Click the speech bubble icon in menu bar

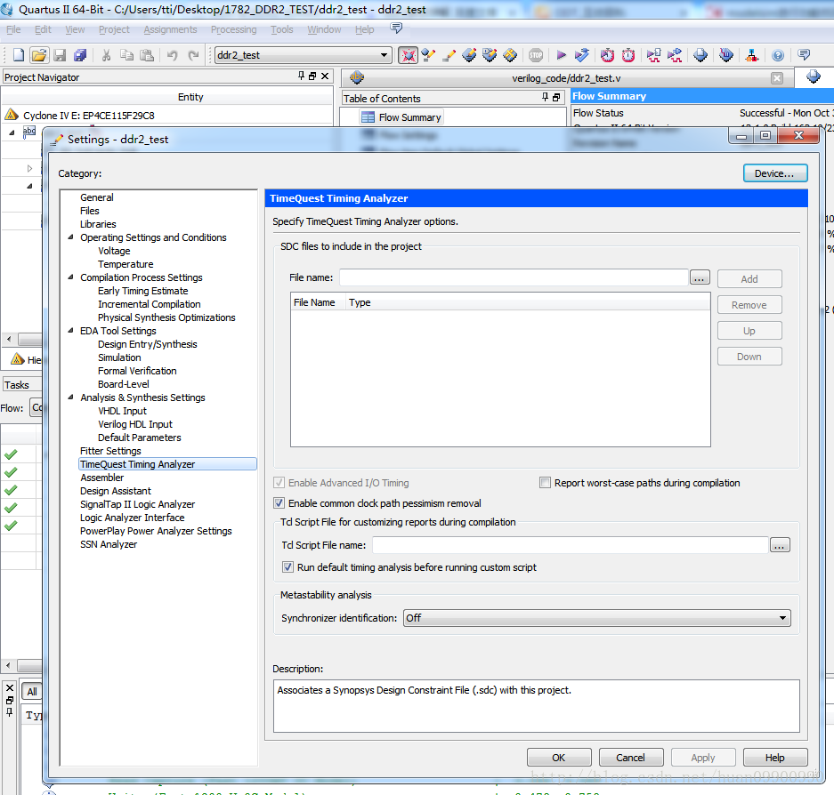coord(396,28)
